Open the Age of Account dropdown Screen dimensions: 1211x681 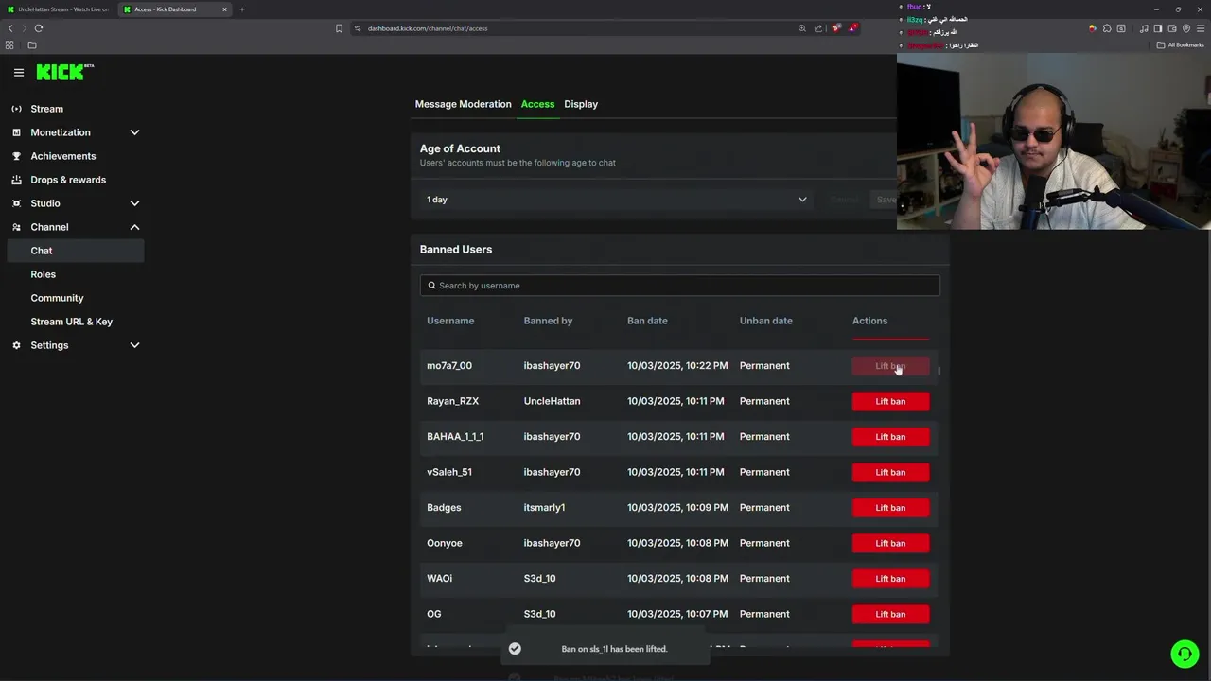(x=616, y=200)
